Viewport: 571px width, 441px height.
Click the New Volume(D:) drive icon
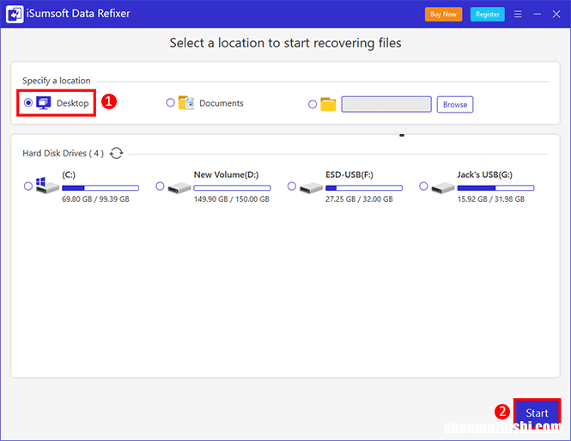pyautogui.click(x=179, y=187)
